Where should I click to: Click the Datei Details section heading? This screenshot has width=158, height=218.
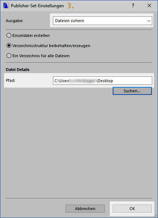coord(18,70)
